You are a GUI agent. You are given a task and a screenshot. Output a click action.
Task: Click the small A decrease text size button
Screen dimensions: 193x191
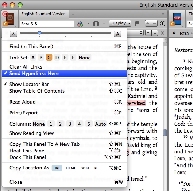(x=13, y=34)
